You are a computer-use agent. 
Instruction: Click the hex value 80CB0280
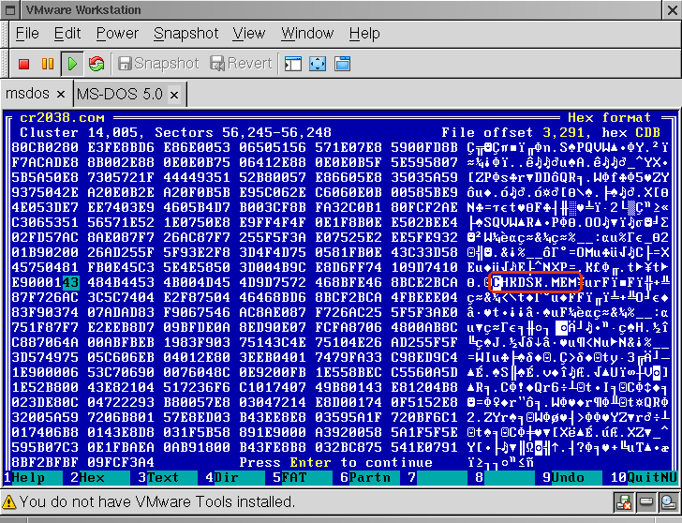coord(45,147)
